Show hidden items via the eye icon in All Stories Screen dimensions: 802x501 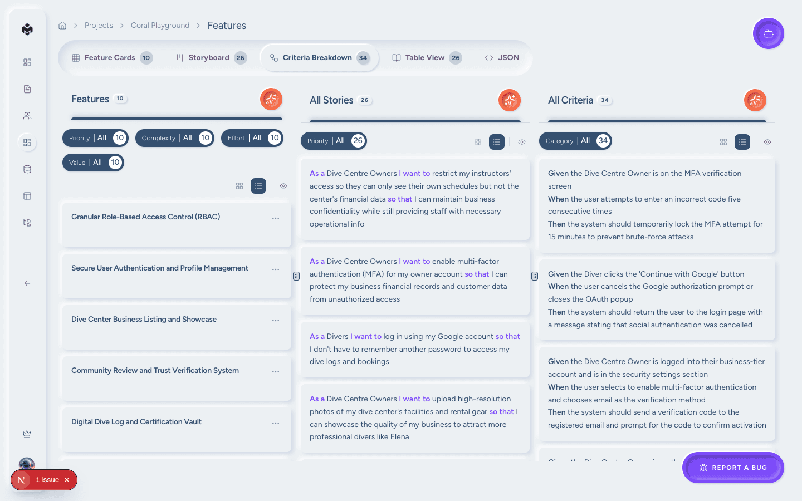pos(522,142)
